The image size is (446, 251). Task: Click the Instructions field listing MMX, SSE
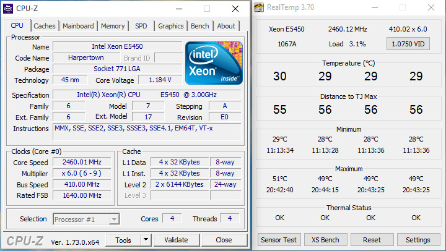point(147,131)
